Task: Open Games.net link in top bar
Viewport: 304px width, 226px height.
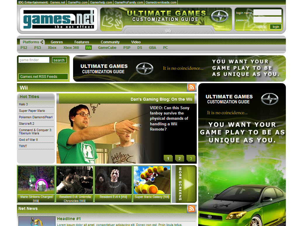Action: 58,2
